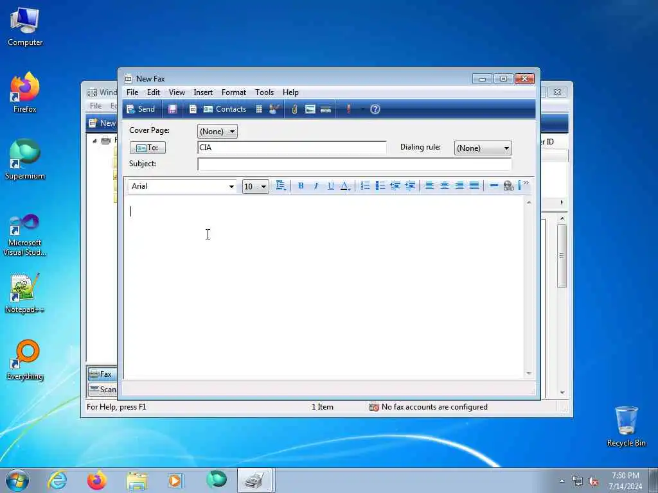The height and width of the screenshot is (493, 658).
Task: Show hidden tray icons arrow
Action: pos(562,481)
